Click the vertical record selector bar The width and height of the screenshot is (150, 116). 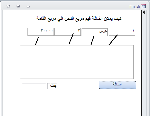click(x=144, y=63)
